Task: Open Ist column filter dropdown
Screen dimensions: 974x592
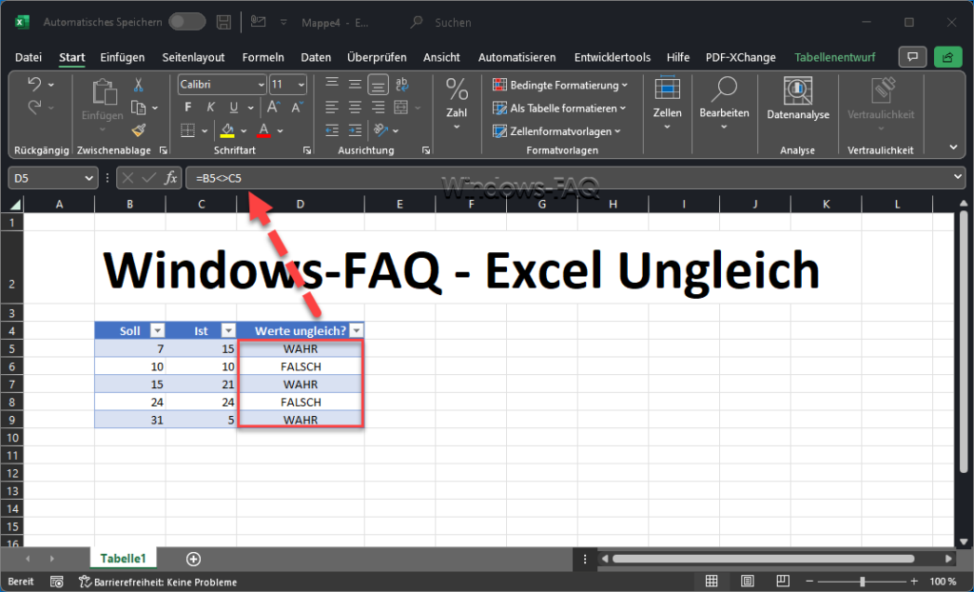Action: click(228, 331)
